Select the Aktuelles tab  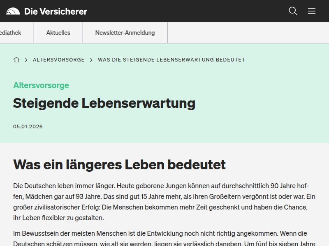[58, 32]
